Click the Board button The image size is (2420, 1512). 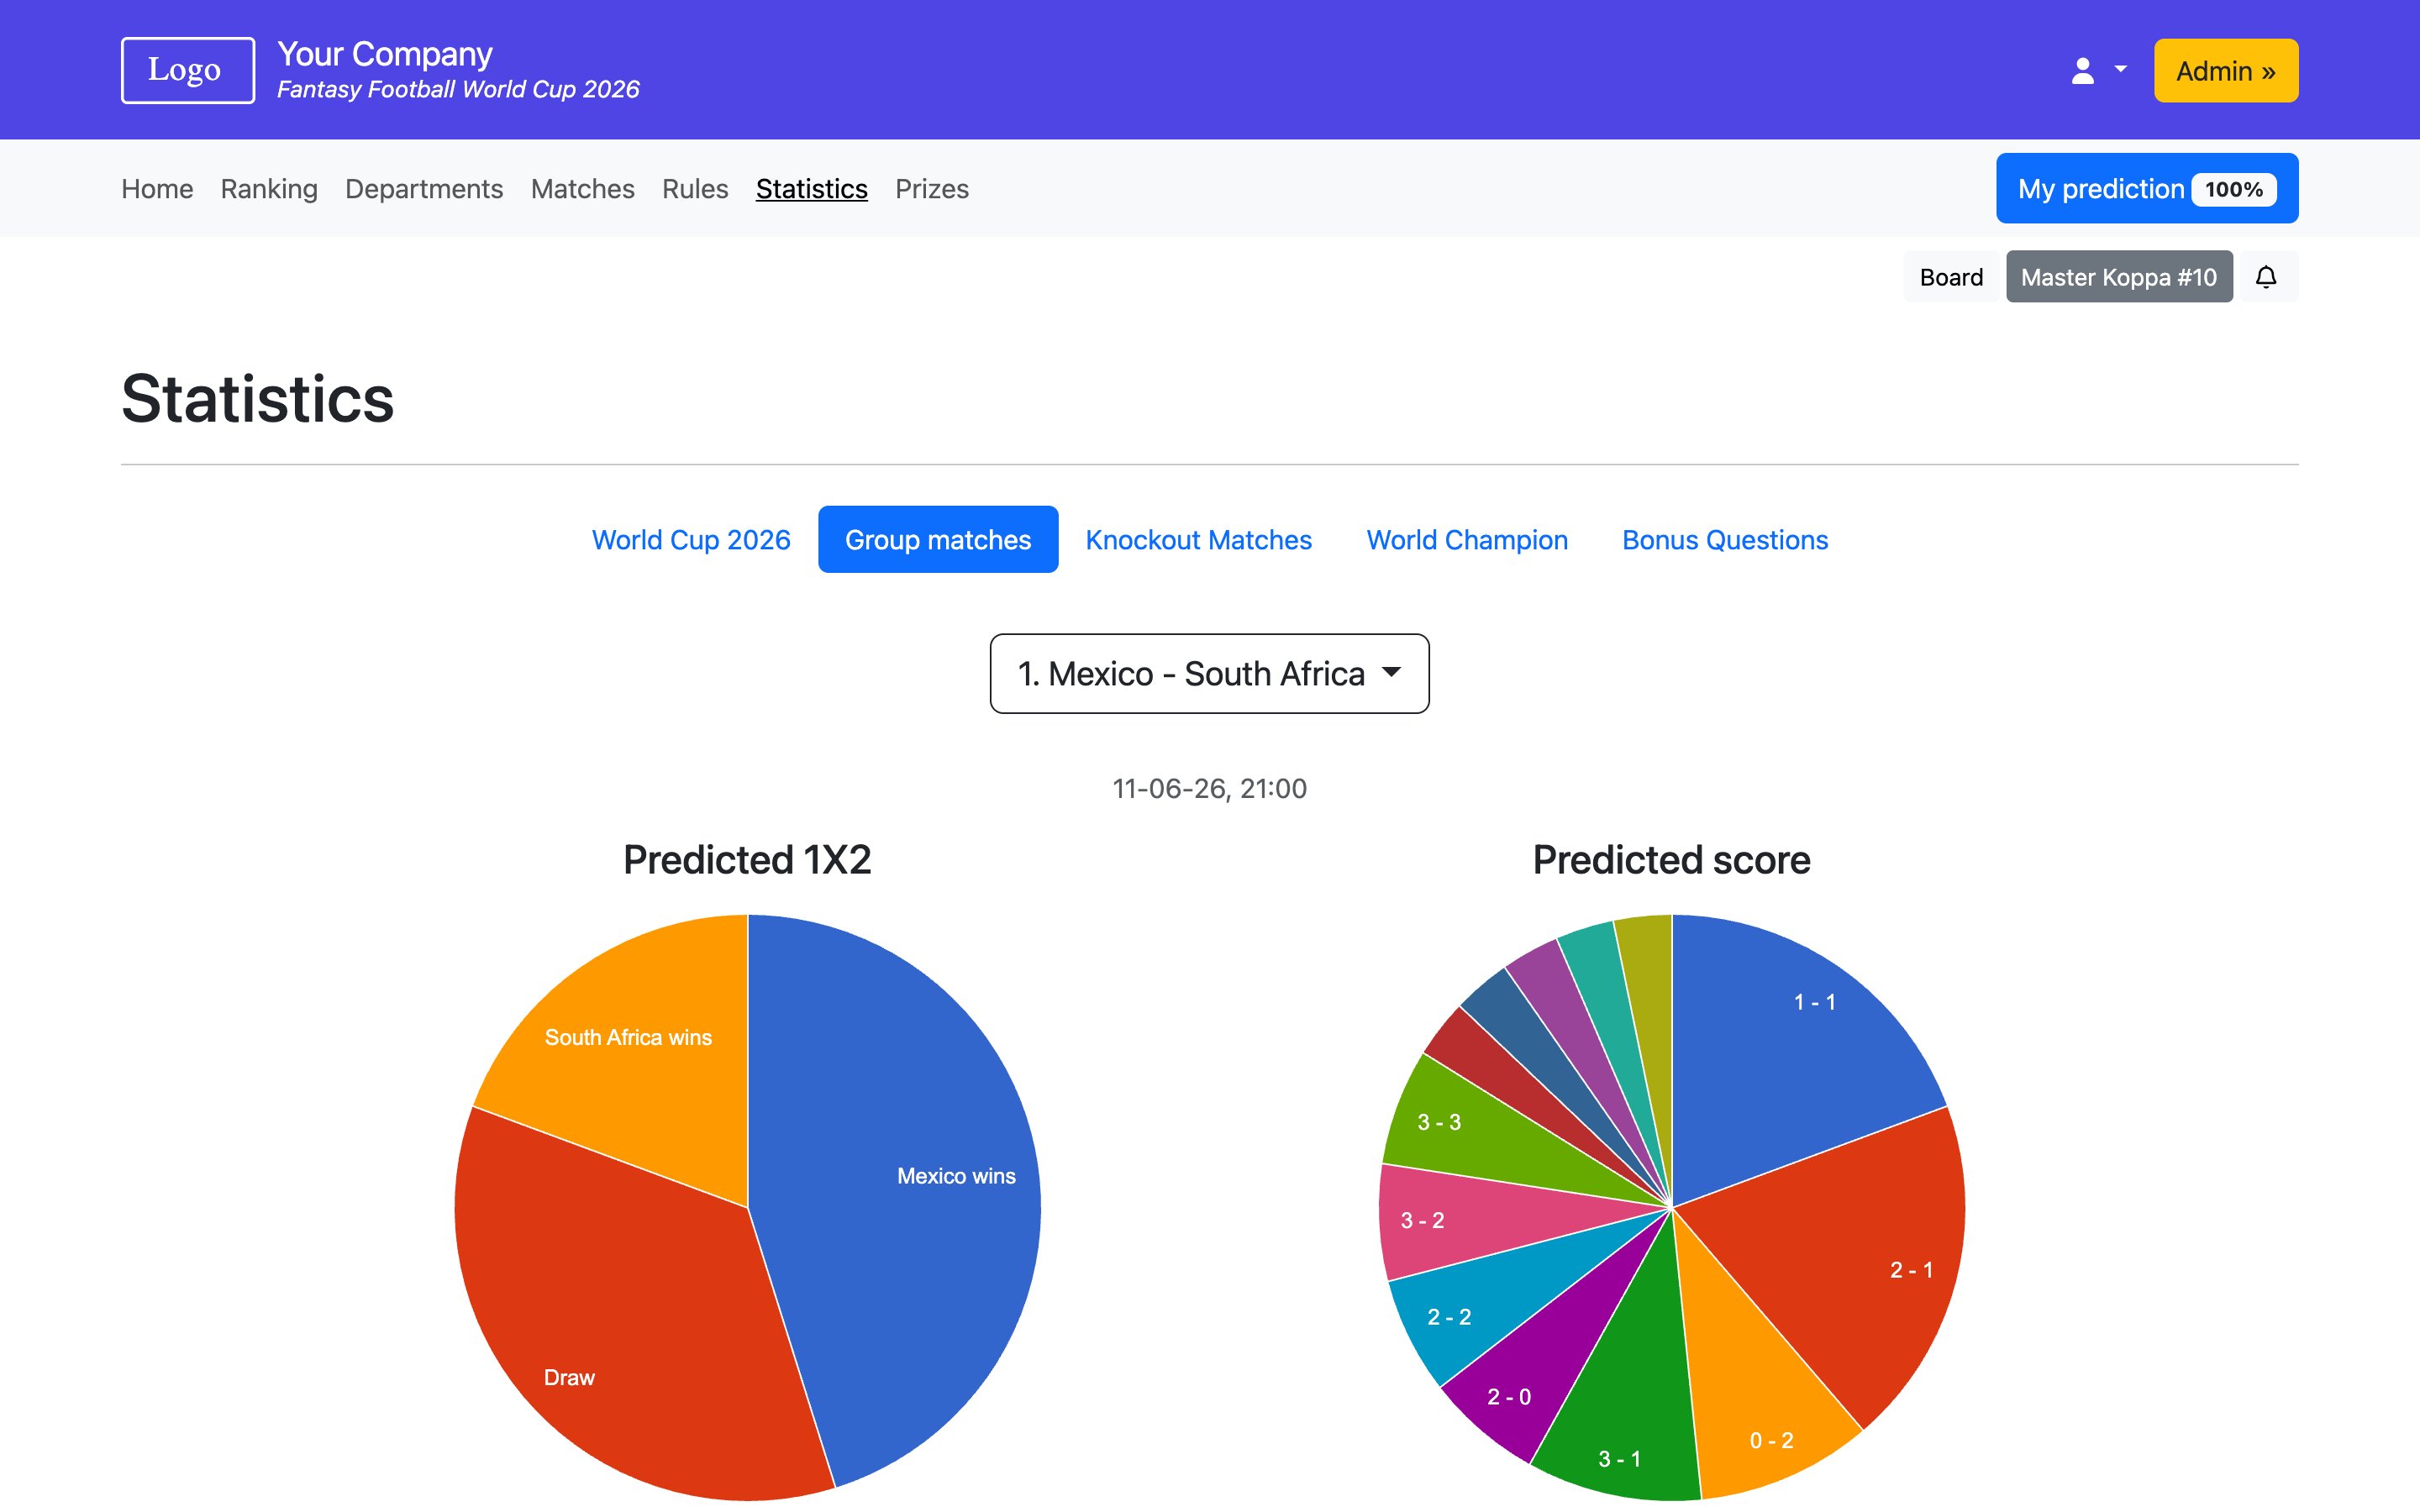(1950, 277)
